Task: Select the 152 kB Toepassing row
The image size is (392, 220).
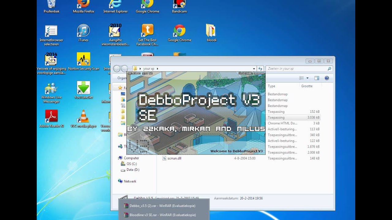Action: (293, 112)
